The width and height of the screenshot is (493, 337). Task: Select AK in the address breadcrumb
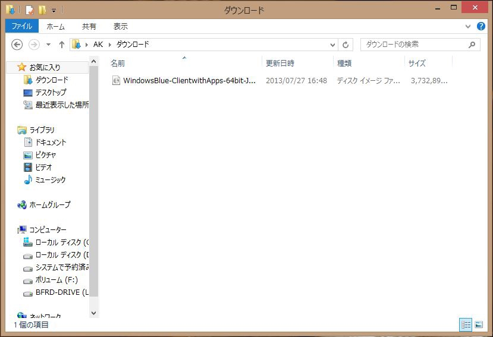coord(98,45)
